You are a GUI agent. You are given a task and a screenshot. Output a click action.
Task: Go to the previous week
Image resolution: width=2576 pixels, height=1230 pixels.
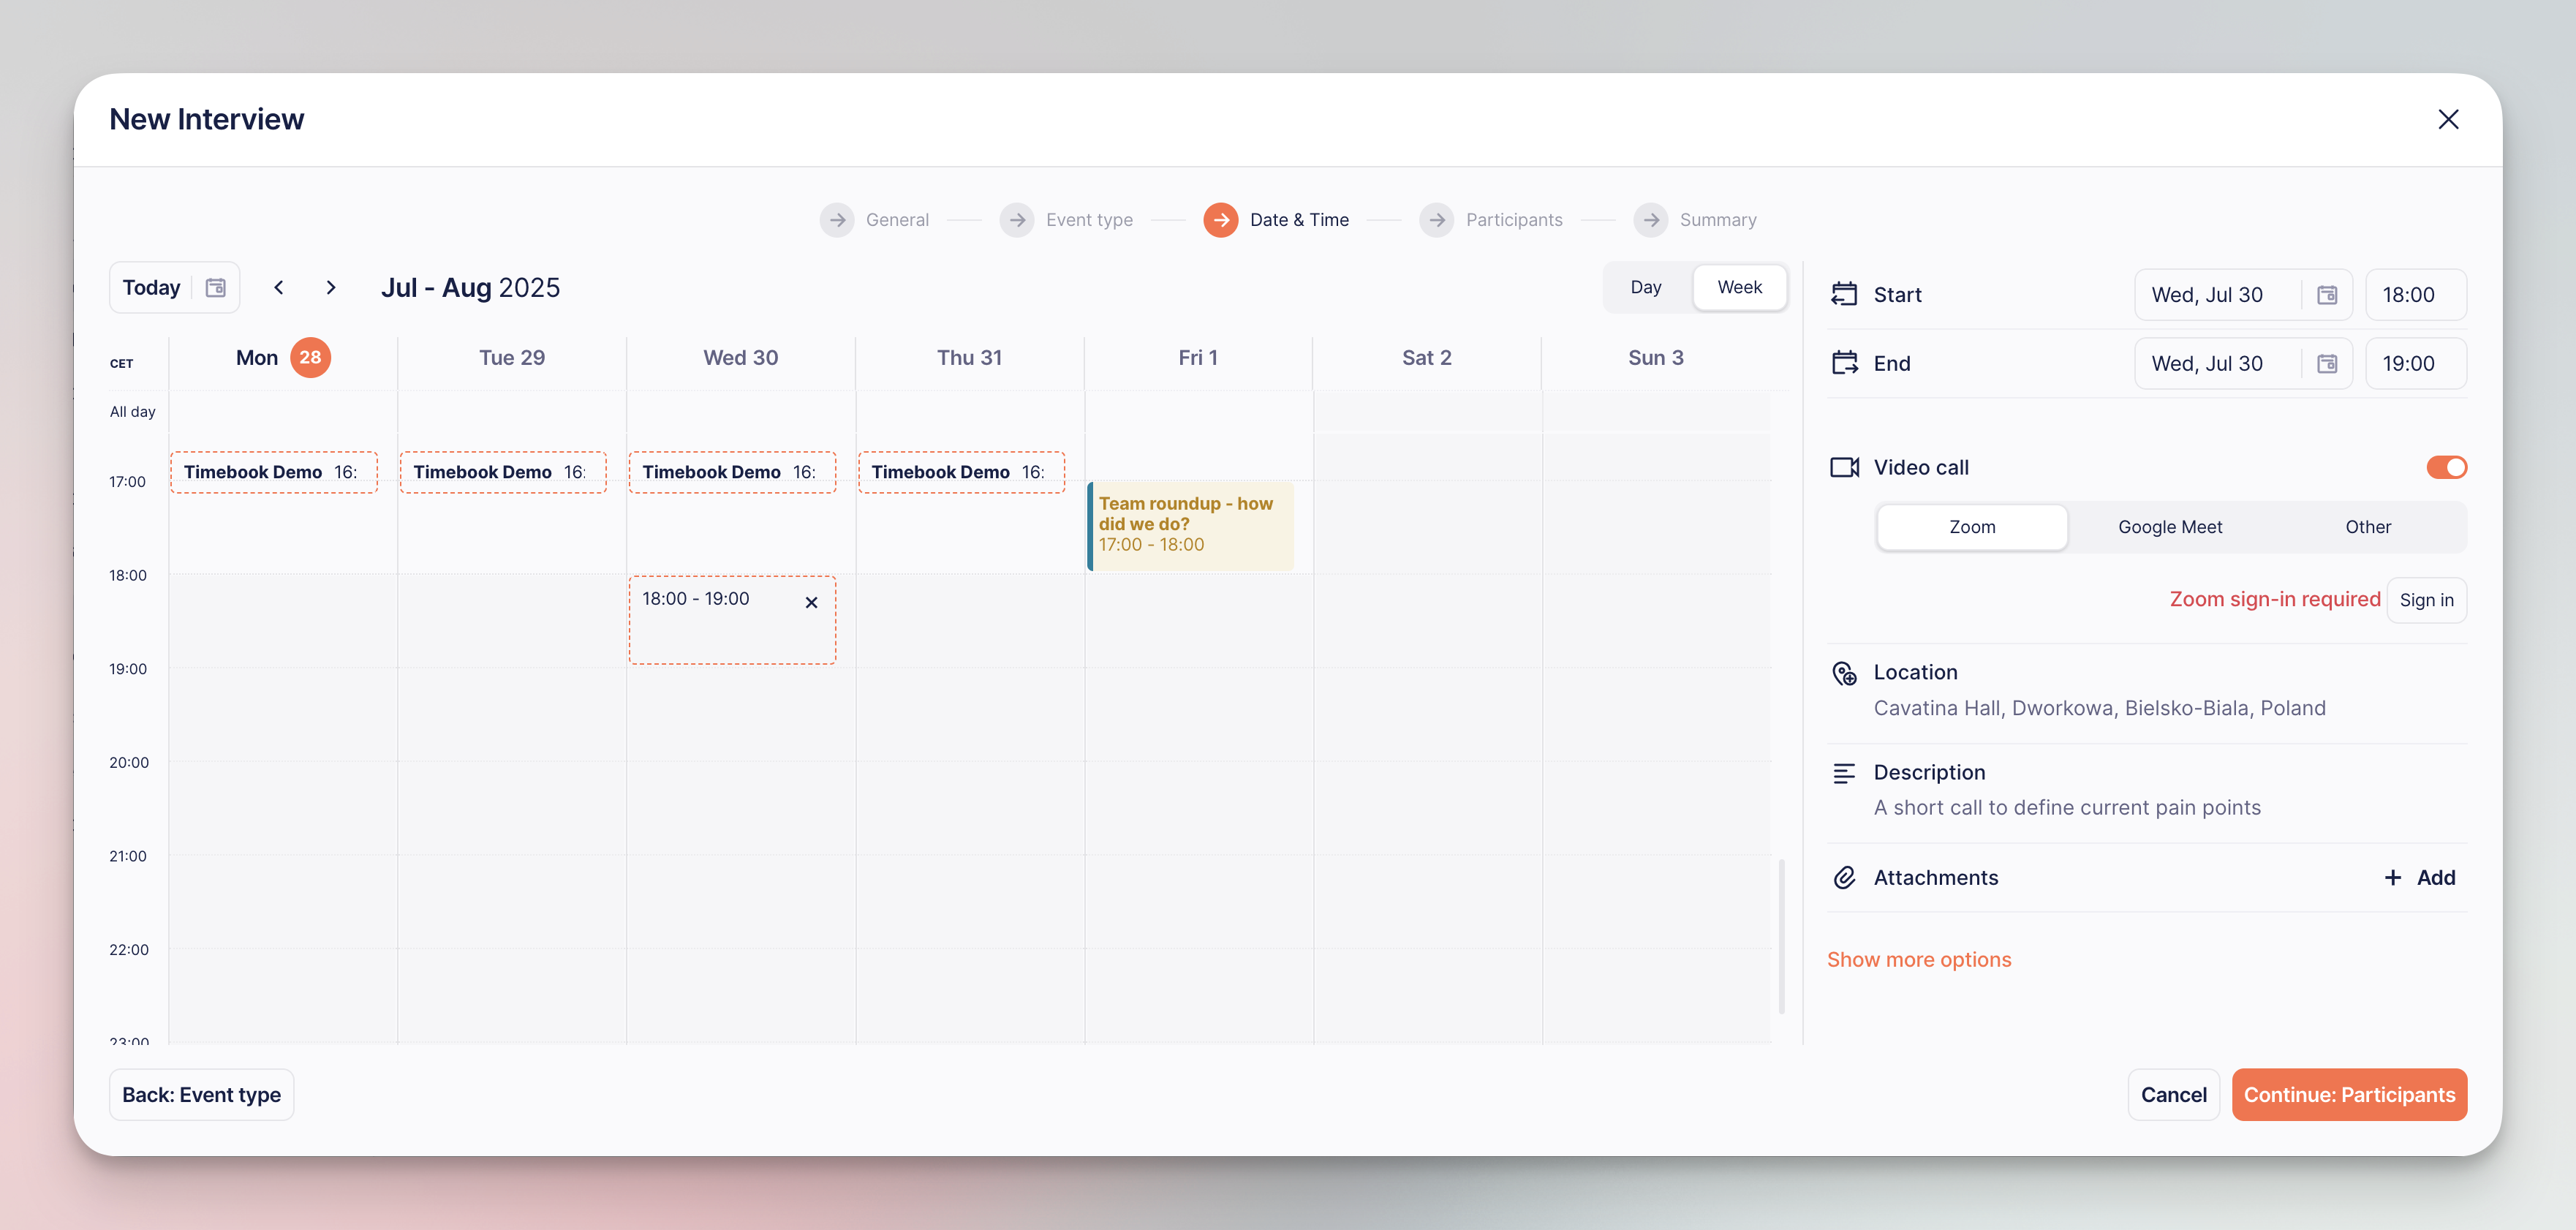279,288
